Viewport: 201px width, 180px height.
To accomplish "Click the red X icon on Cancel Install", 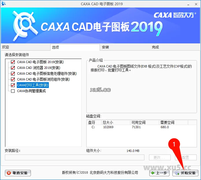I will coord(9,173).
